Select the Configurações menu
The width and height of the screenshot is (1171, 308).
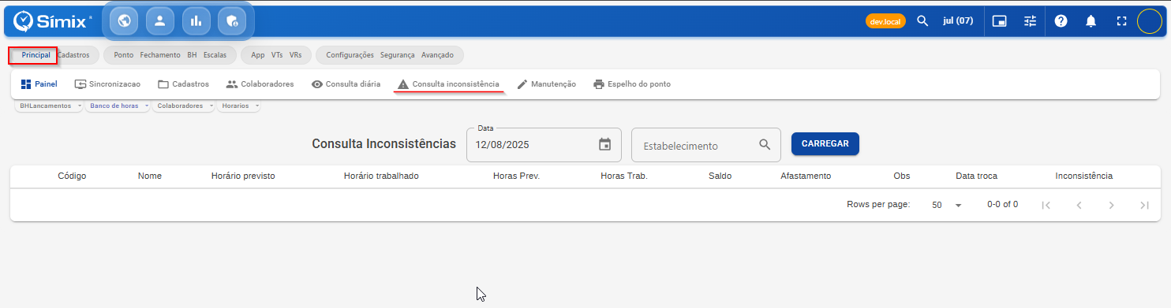350,55
